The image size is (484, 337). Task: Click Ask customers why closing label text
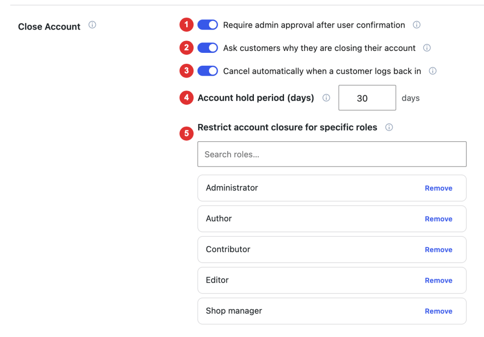319,48
